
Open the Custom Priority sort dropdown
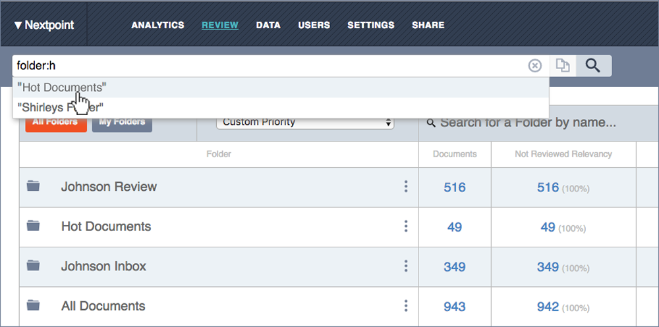point(305,122)
